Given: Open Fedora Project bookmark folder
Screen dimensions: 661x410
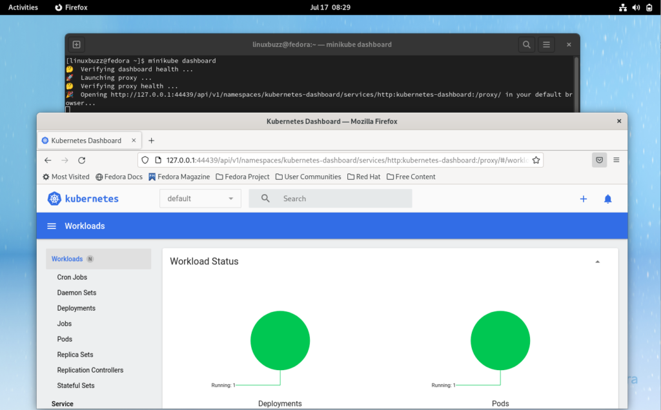Looking at the screenshot, I should (243, 177).
